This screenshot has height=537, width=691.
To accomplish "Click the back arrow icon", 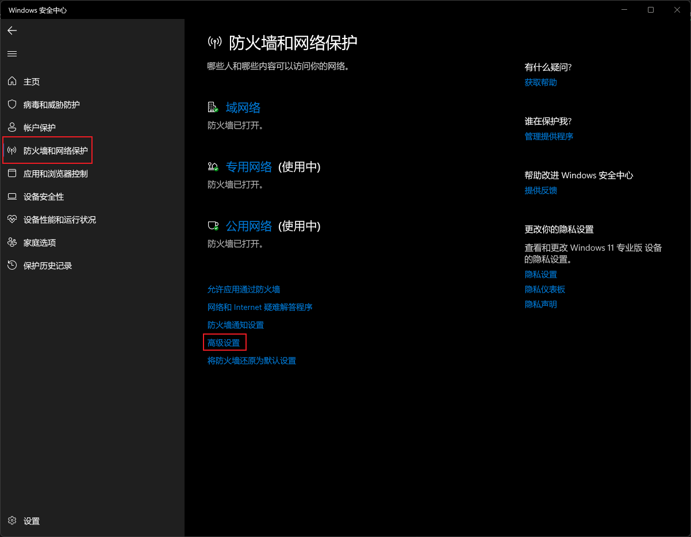I will [x=12, y=30].
